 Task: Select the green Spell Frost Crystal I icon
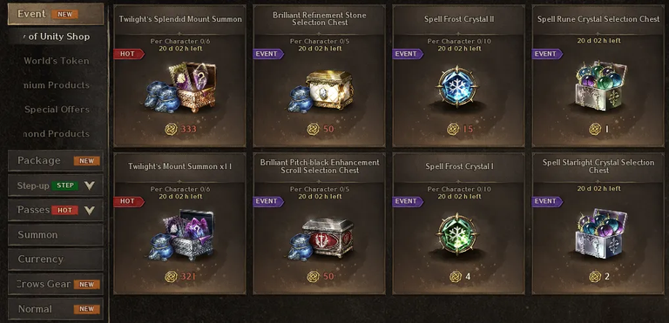(x=459, y=233)
